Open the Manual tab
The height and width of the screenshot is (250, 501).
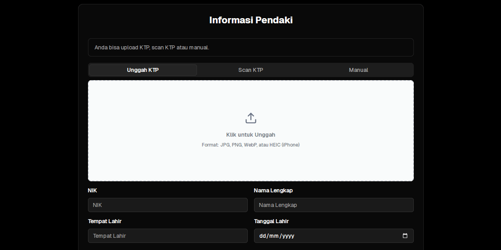tap(358, 70)
